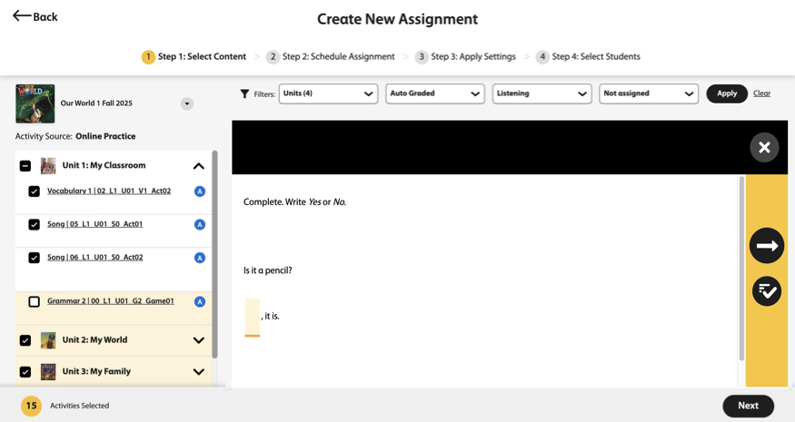Click the 'Unit 2: My World' label
Image resolution: width=795 pixels, height=422 pixels.
coord(94,340)
